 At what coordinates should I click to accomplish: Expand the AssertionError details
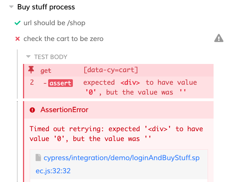click(64, 110)
